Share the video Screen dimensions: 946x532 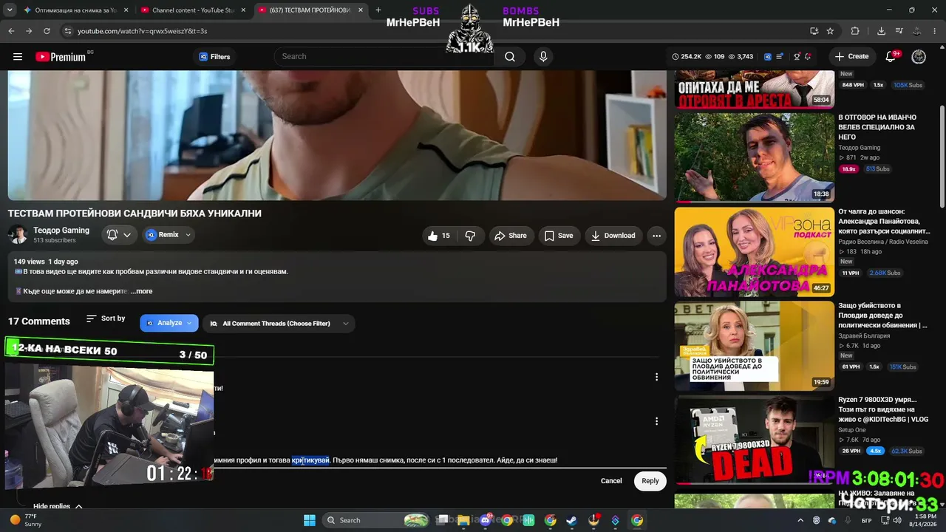point(510,236)
